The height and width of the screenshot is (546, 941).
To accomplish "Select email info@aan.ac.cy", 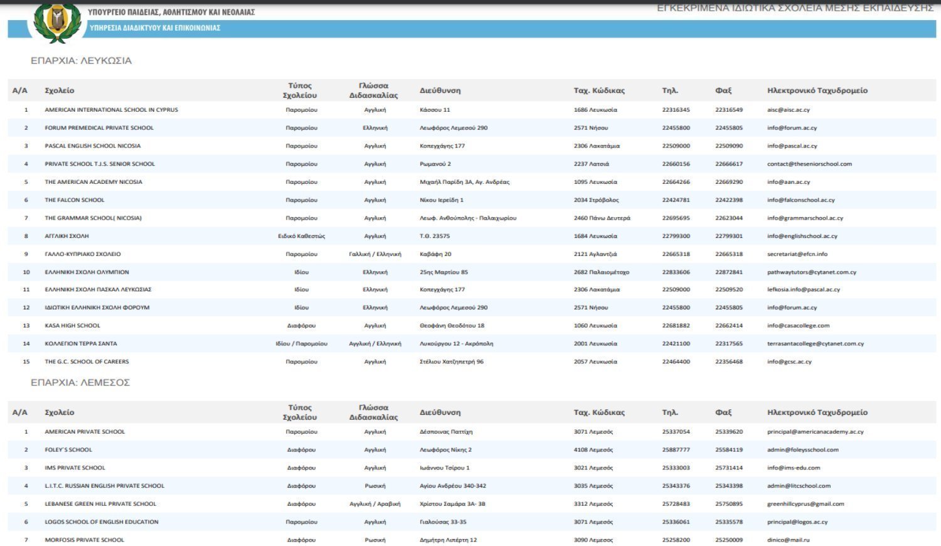I will click(x=789, y=182).
